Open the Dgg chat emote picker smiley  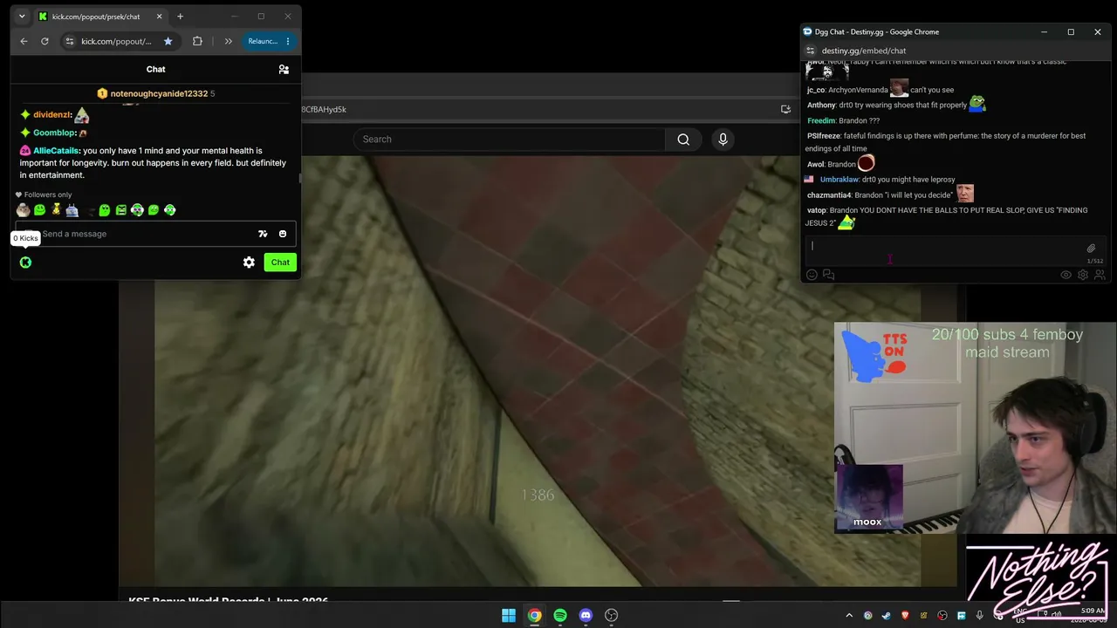[x=812, y=275]
